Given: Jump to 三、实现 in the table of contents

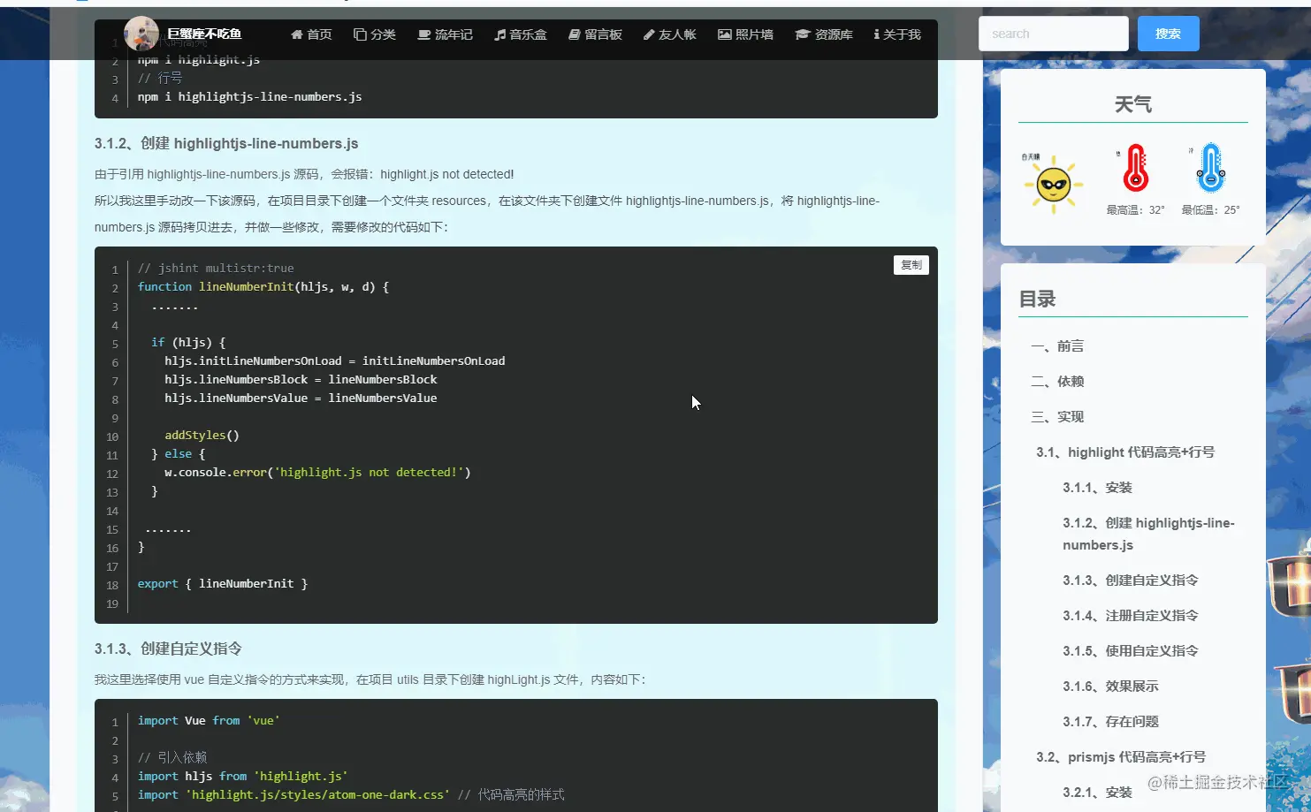Looking at the screenshot, I should coord(1057,417).
